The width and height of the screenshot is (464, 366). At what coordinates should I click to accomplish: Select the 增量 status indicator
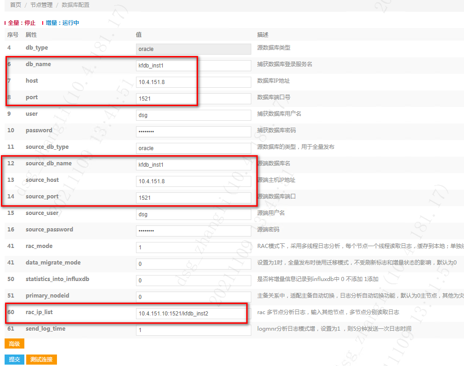tap(62, 23)
